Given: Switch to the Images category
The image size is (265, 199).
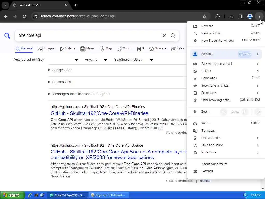Looking at the screenshot, I should tap(46, 48).
